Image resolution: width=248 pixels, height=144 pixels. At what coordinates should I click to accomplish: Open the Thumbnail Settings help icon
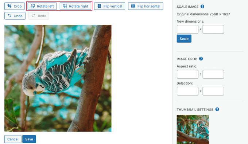pos(217,109)
